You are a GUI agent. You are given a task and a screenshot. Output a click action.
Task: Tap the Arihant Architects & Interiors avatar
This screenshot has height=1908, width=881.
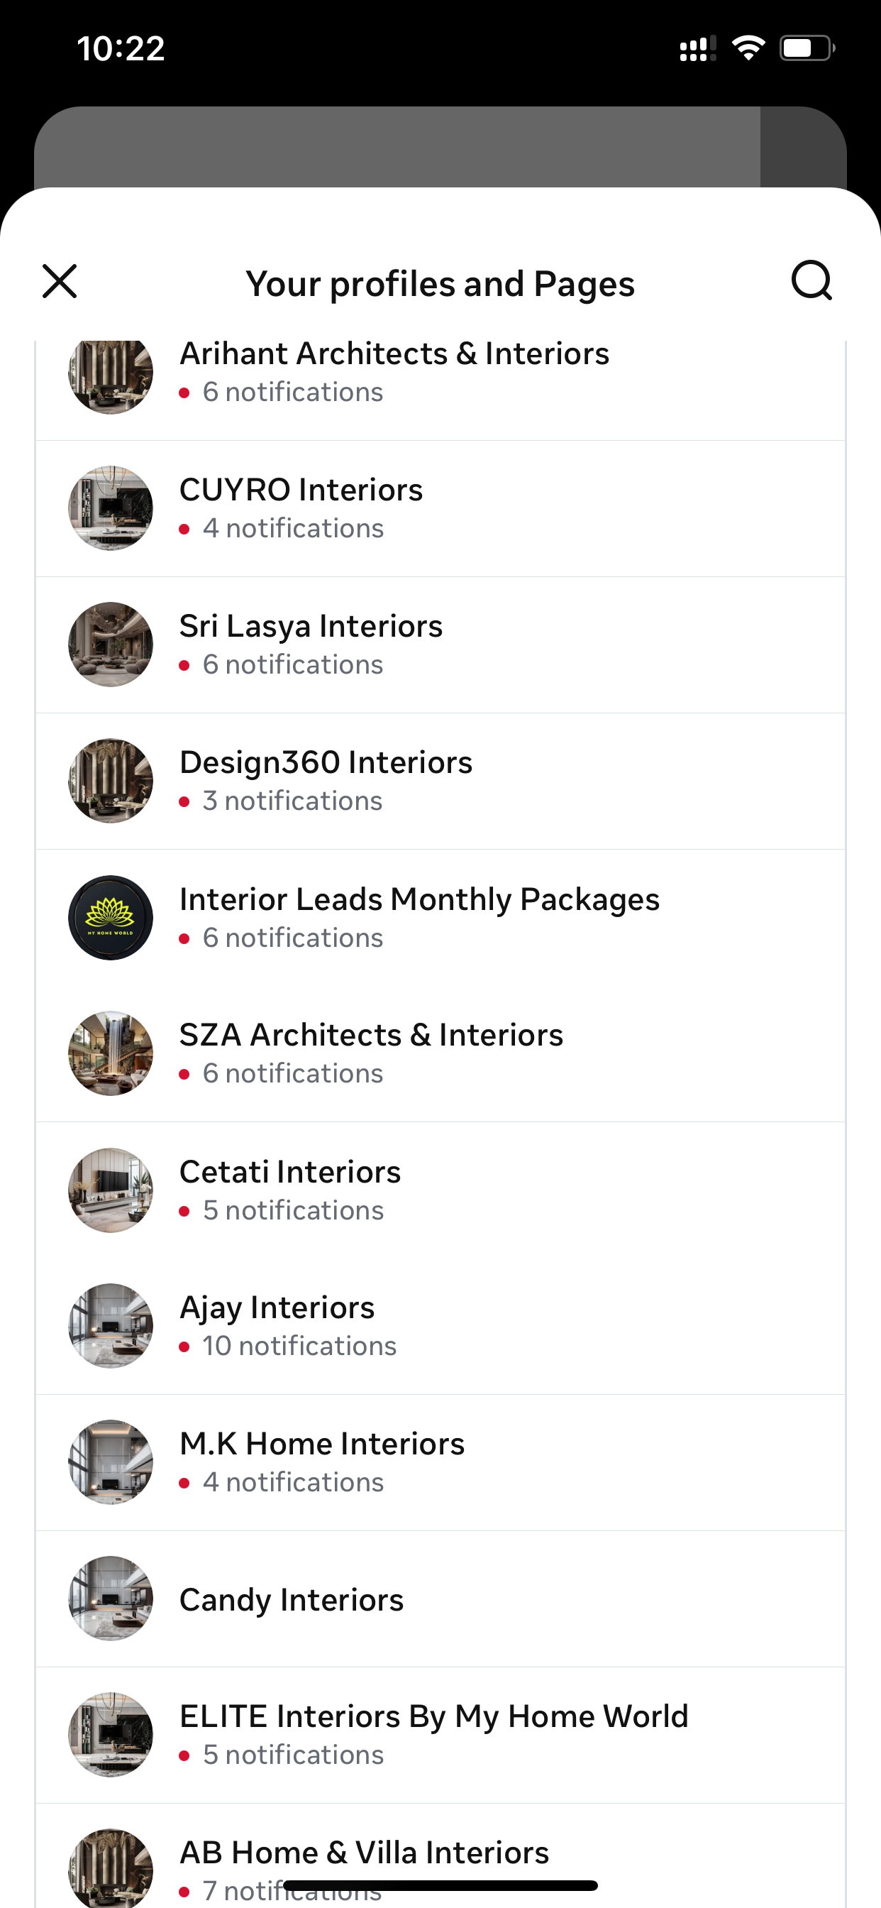(111, 376)
